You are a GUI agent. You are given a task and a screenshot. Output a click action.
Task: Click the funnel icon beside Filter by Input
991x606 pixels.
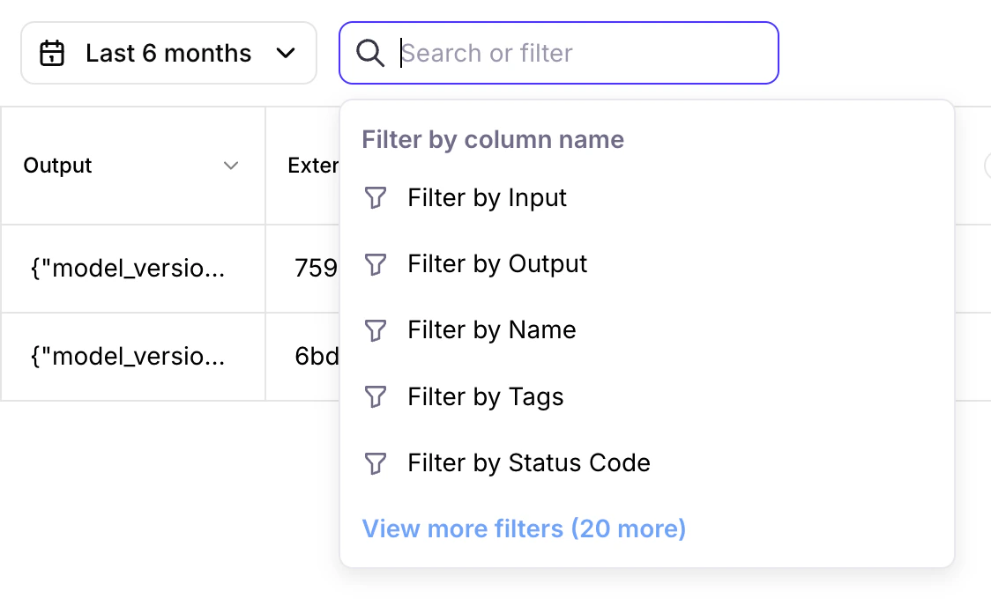tap(376, 198)
